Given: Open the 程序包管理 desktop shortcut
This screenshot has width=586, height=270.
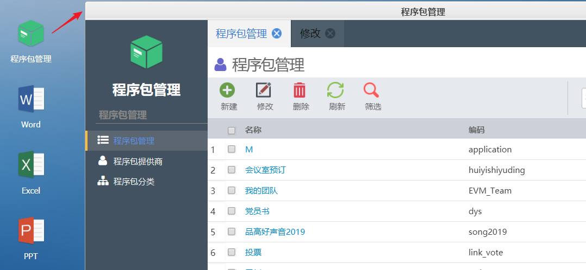Looking at the screenshot, I should click(31, 34).
